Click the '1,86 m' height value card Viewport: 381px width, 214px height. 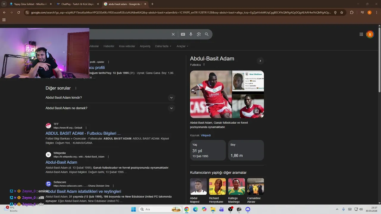tap(246, 150)
